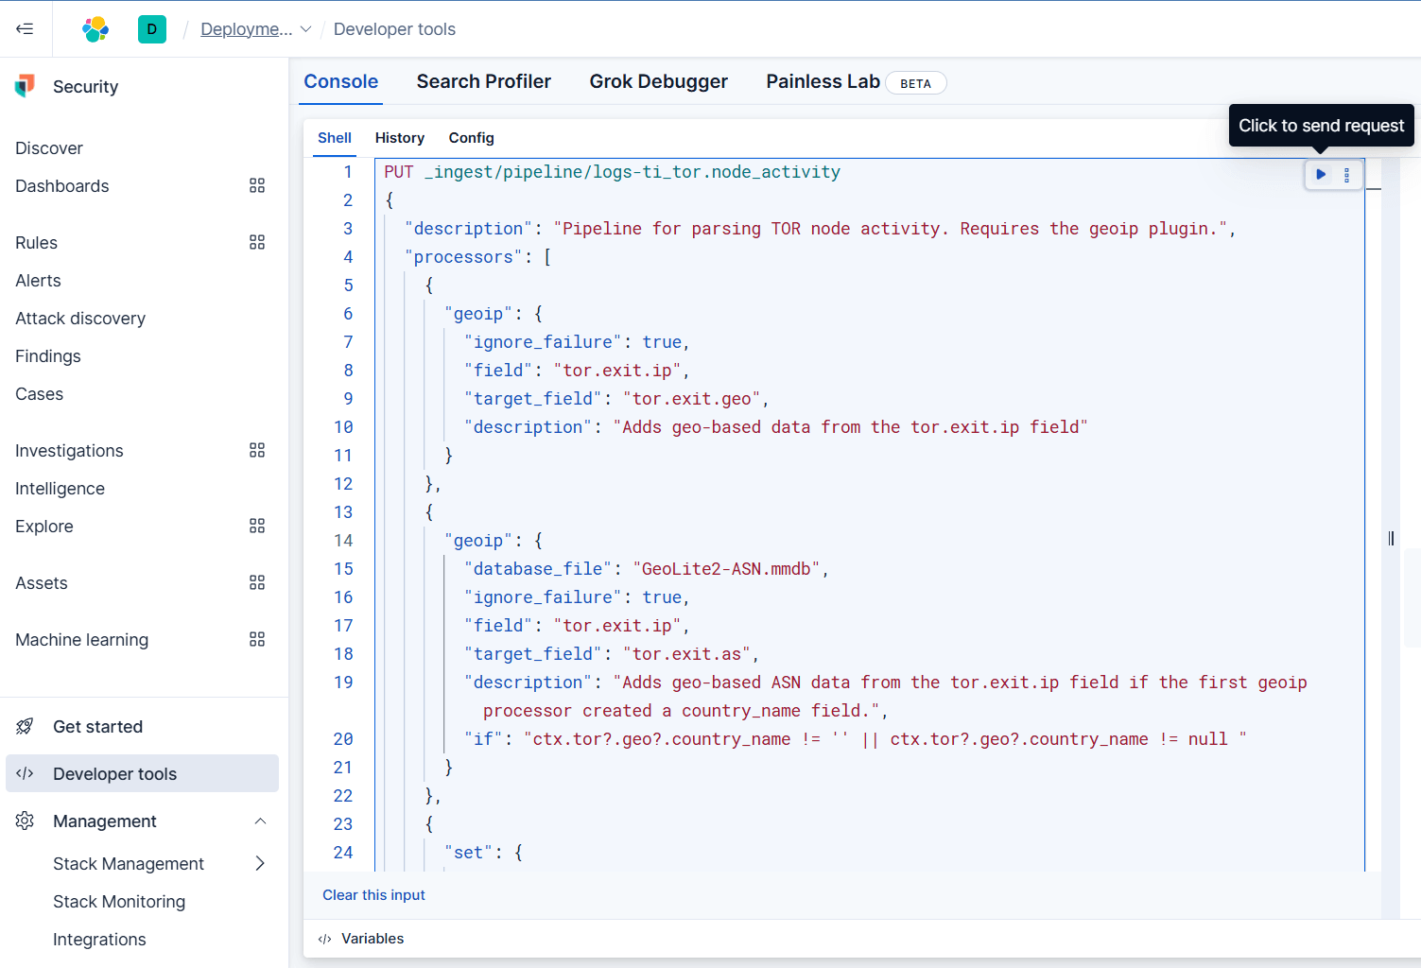This screenshot has height=968, width=1421.
Task: Click the Clear this input link
Action: 373,895
